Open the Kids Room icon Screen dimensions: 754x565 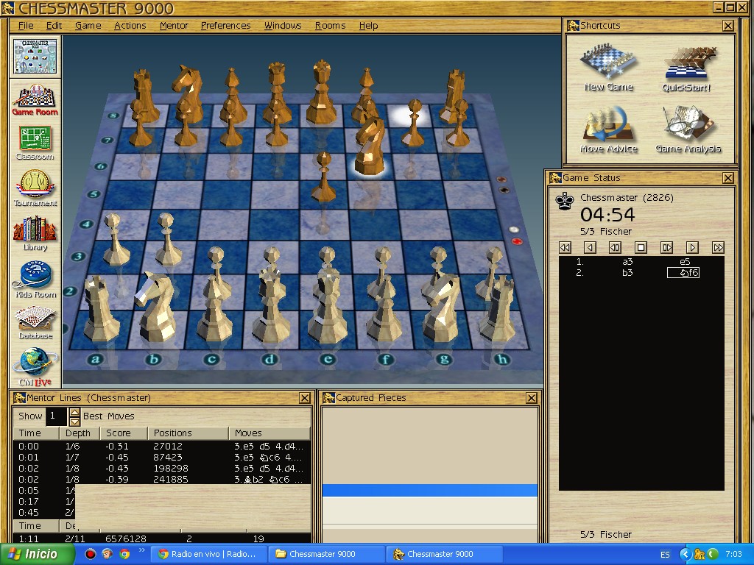35,280
